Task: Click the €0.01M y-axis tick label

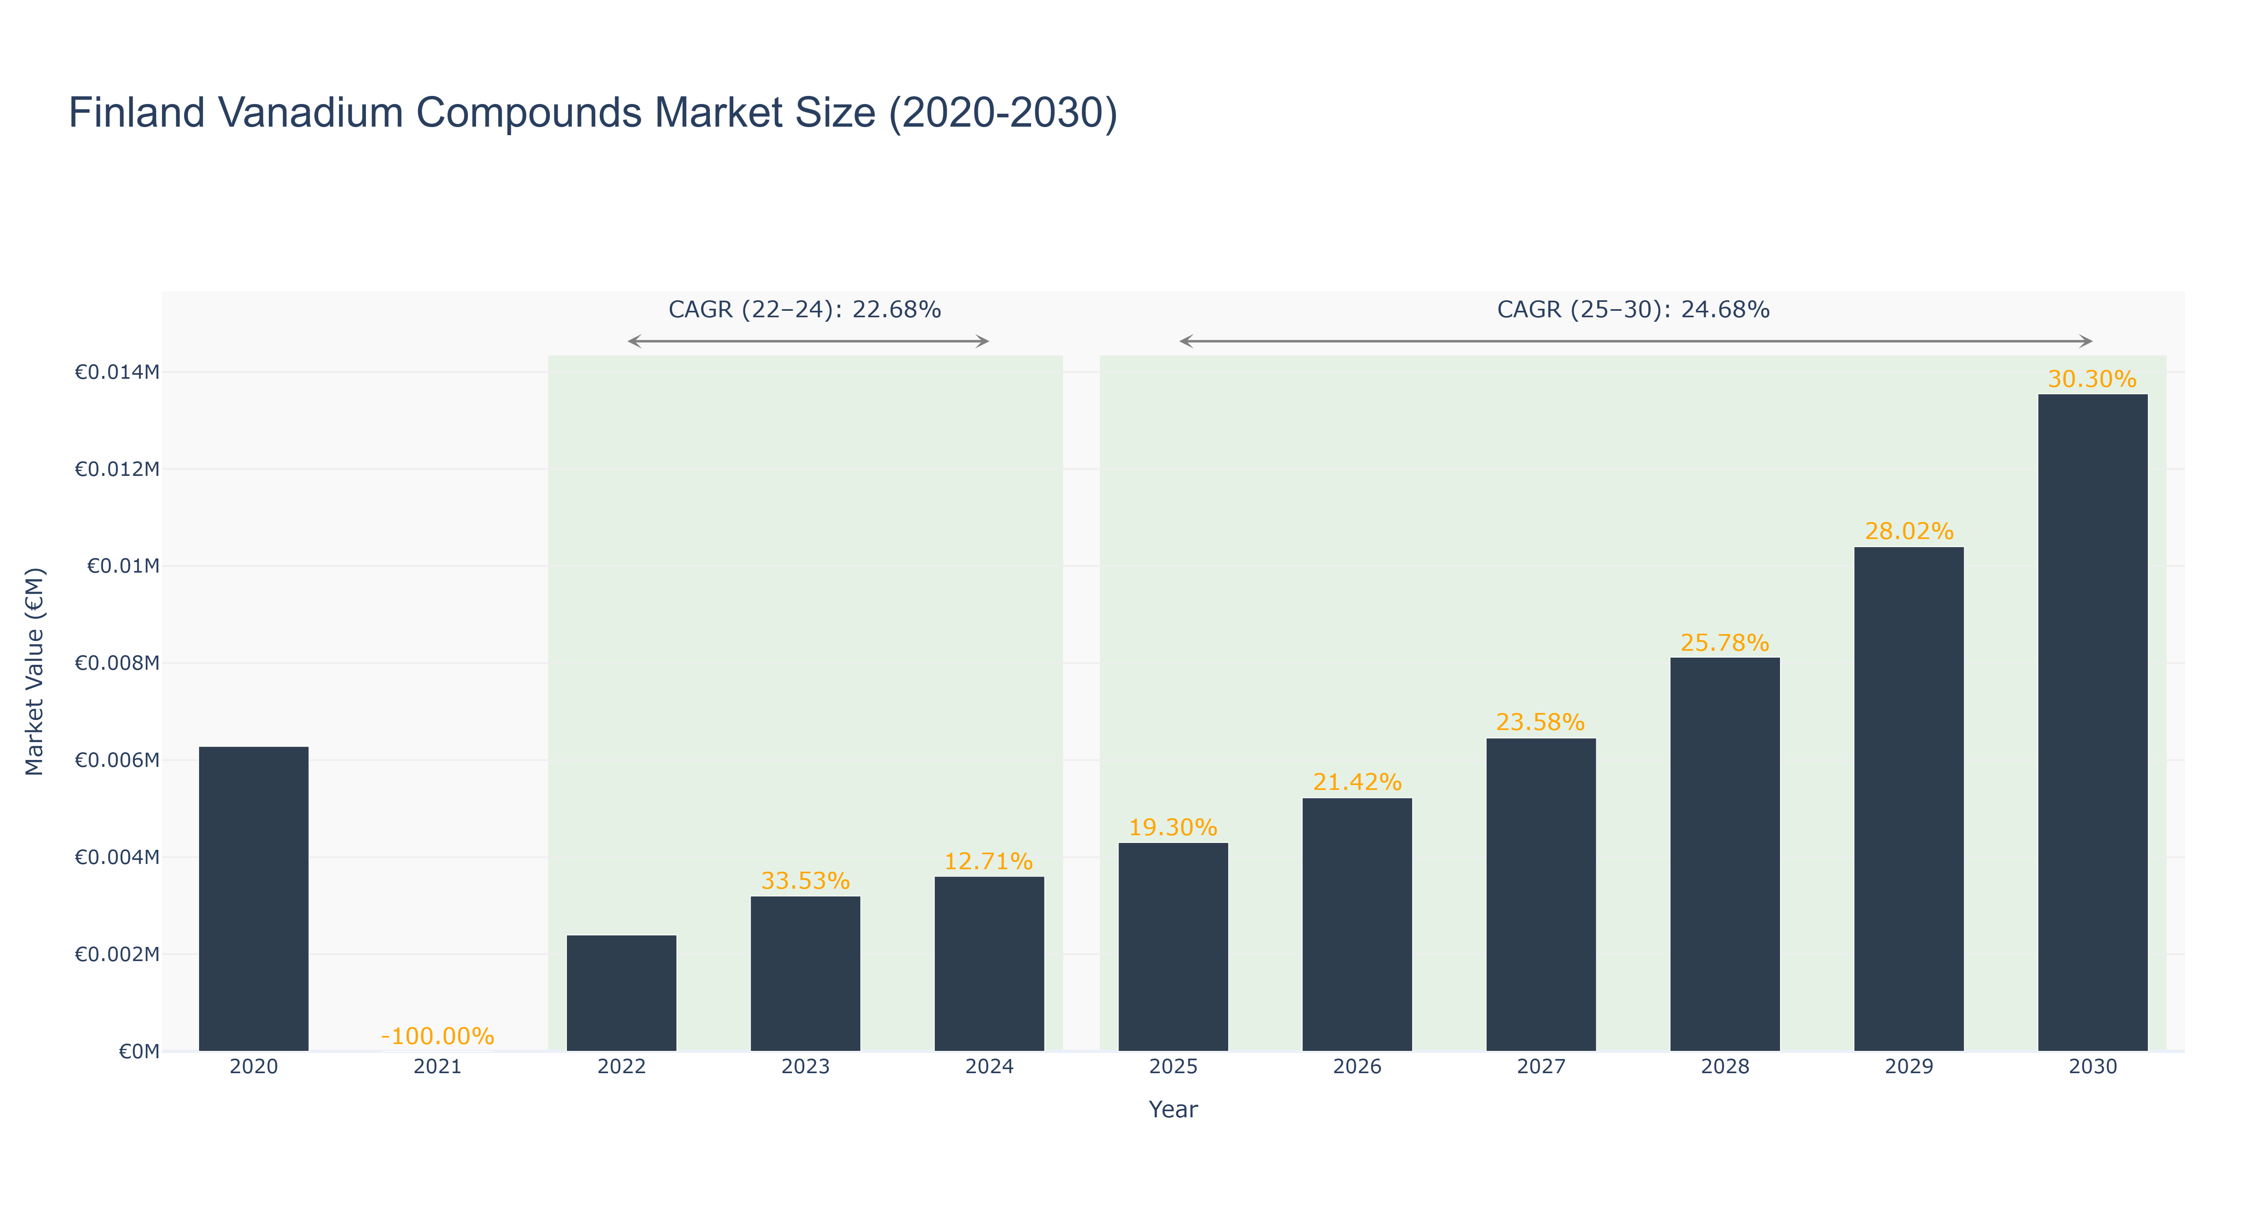Action: [123, 566]
